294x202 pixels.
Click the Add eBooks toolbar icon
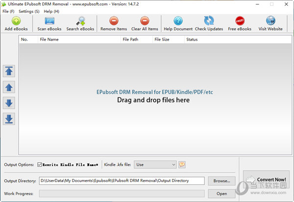pos(16,21)
